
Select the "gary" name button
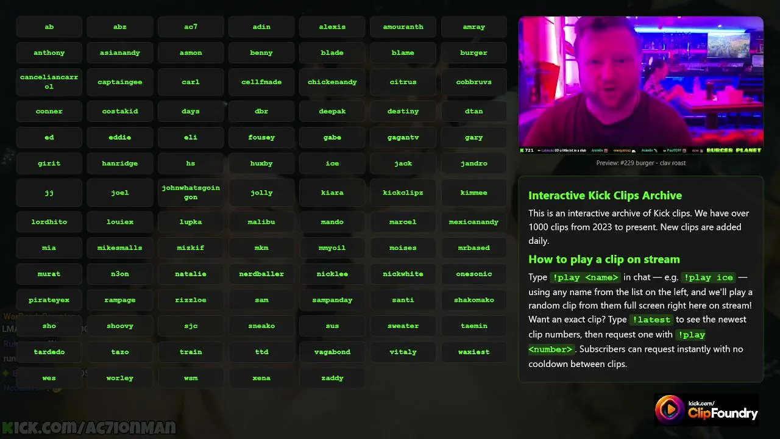point(474,138)
